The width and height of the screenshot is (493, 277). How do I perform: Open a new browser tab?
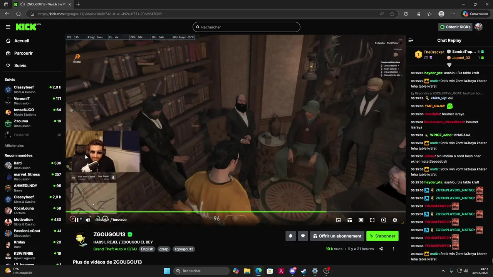point(78,4)
